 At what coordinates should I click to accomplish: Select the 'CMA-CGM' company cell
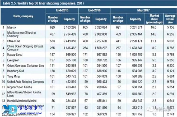13,41
